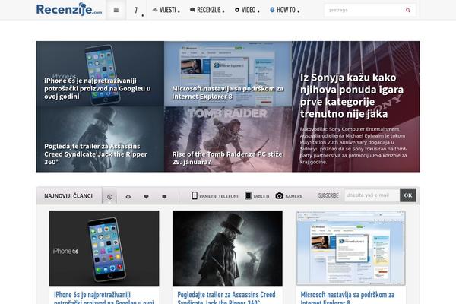Open the Pametni telefoni category
Screen dimensions: 456x304
[214, 196]
